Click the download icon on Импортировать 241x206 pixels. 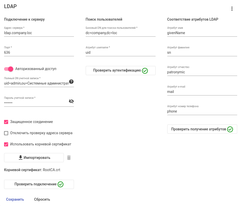pos(21,158)
